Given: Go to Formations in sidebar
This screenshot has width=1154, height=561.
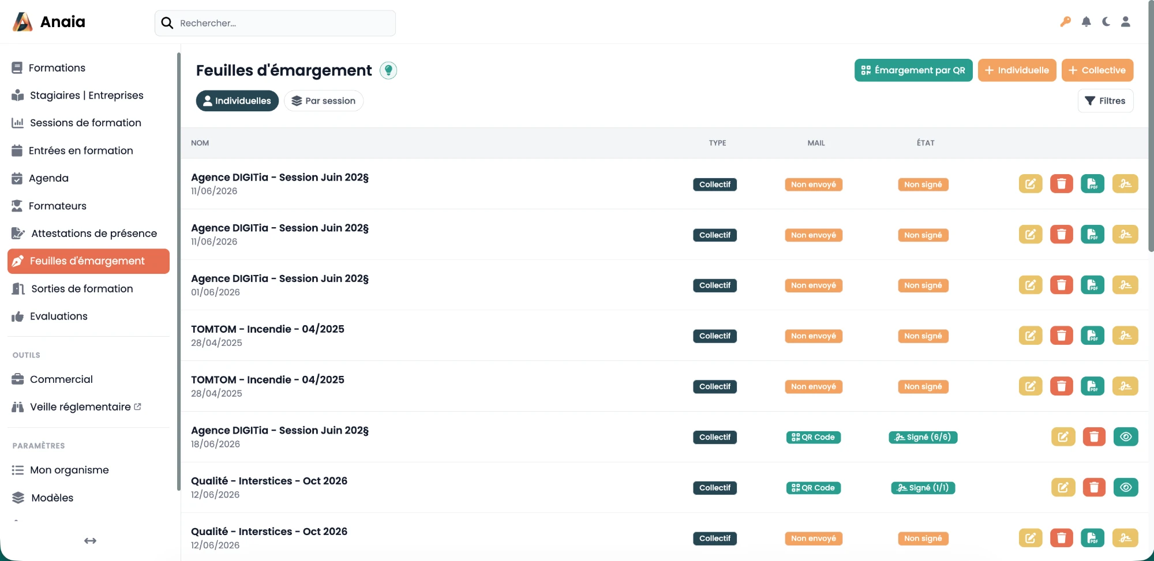Looking at the screenshot, I should point(89,68).
